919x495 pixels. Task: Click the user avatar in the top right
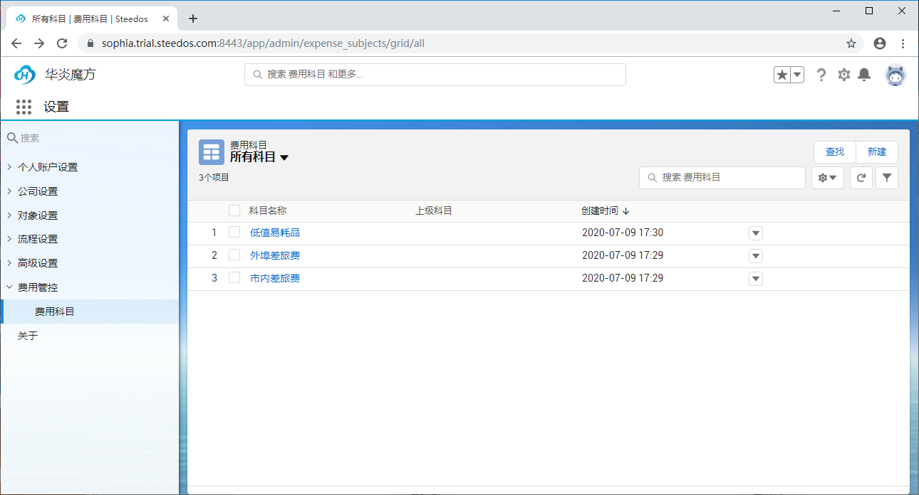click(x=895, y=74)
